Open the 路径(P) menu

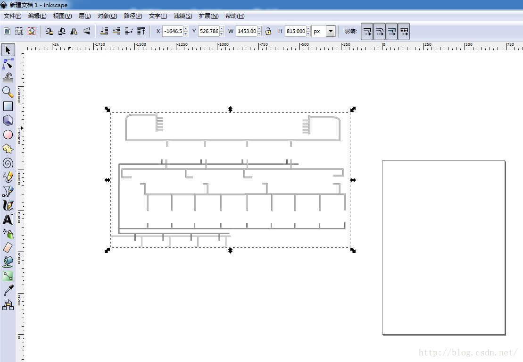pyautogui.click(x=133, y=16)
